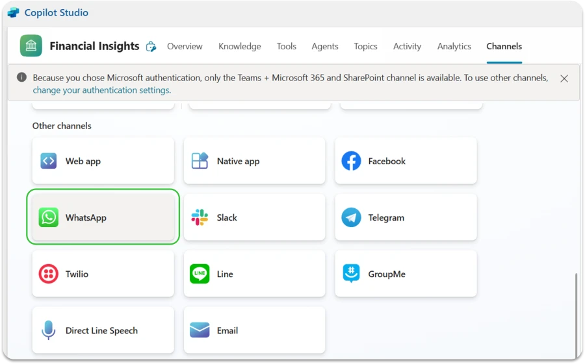Click the Twilio red logo icon

point(49,274)
